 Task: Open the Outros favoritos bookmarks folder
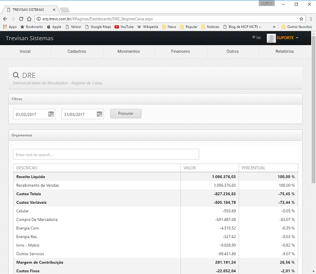(x=297, y=27)
